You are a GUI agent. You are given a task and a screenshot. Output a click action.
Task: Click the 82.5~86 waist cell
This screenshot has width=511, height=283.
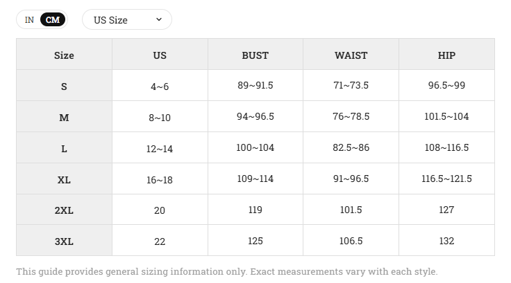click(x=351, y=148)
